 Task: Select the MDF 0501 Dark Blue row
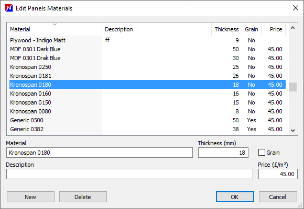147,49
